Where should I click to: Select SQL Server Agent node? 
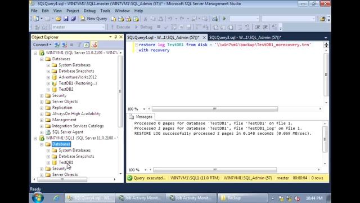coord(67,132)
